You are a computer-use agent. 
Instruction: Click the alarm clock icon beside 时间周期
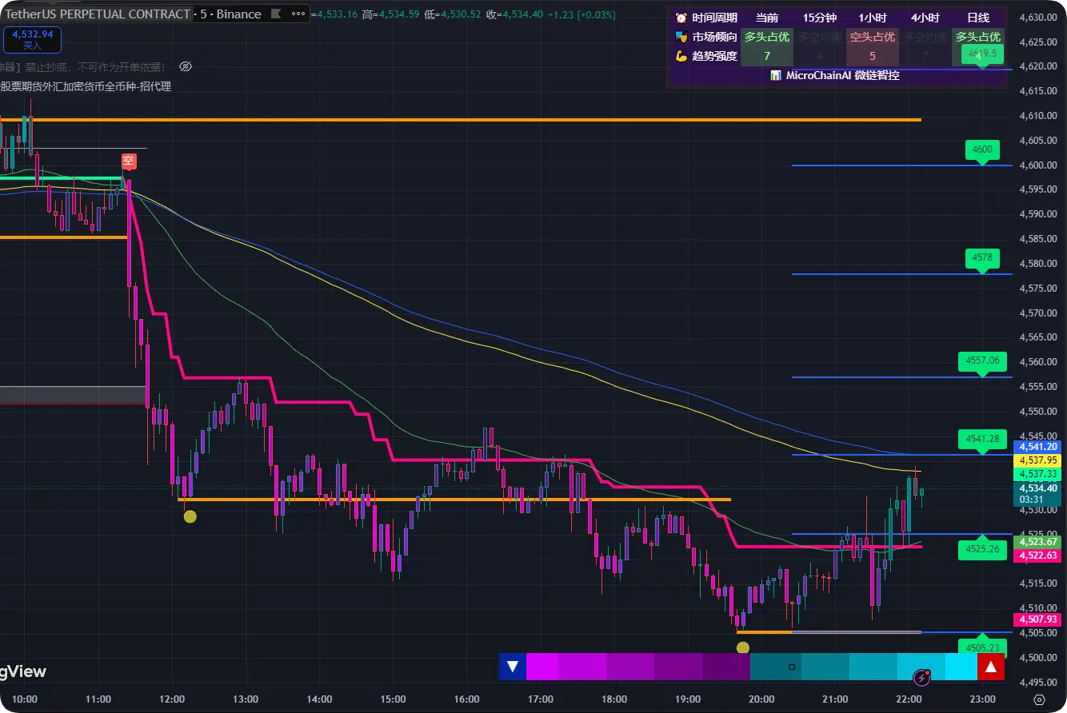coord(681,18)
